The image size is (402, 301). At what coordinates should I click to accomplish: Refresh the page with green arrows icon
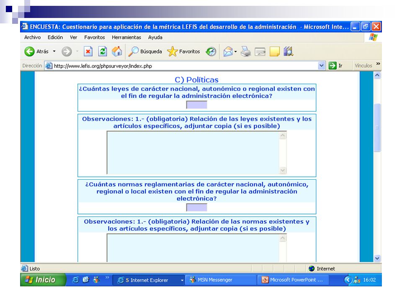point(103,51)
